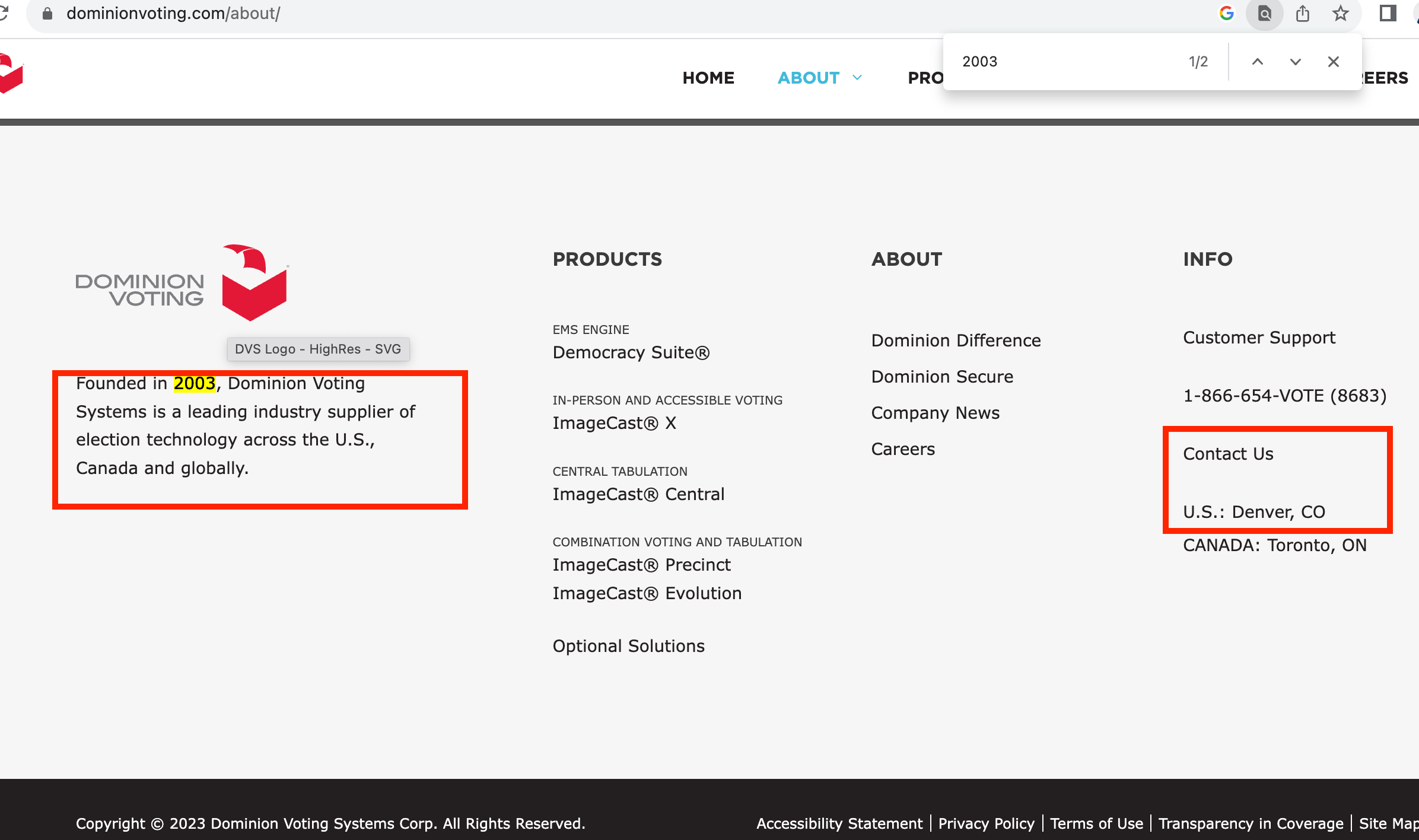This screenshot has height=840, width=1419.
Task: Click the Dominion Voting footer logo
Action: [182, 283]
